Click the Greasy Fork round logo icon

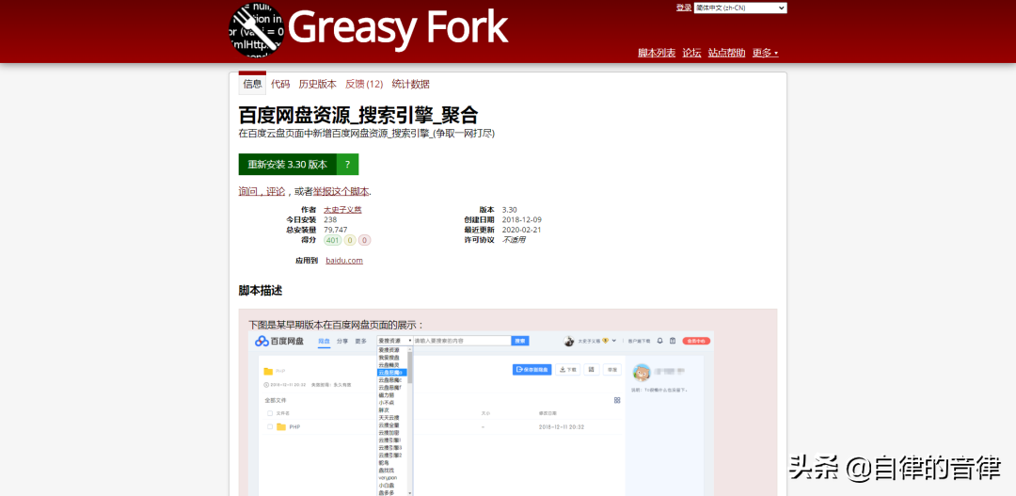click(x=257, y=30)
